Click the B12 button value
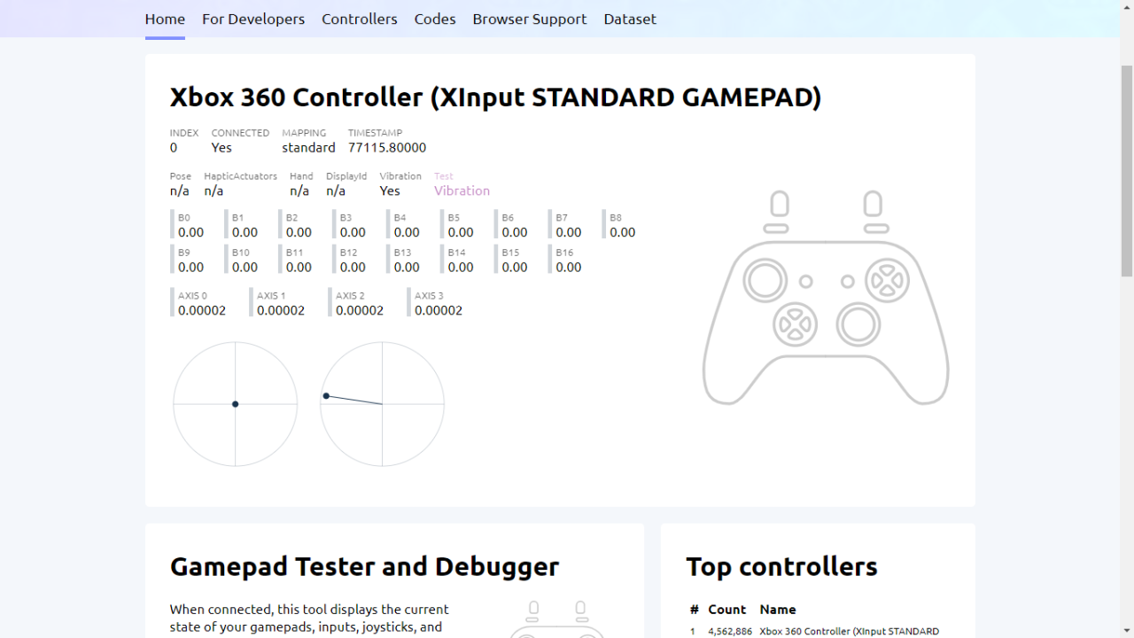1134x638 pixels. pos(353,267)
